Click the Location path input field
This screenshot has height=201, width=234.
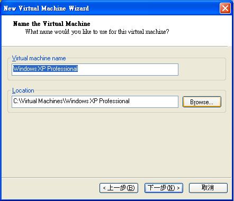[95, 102]
